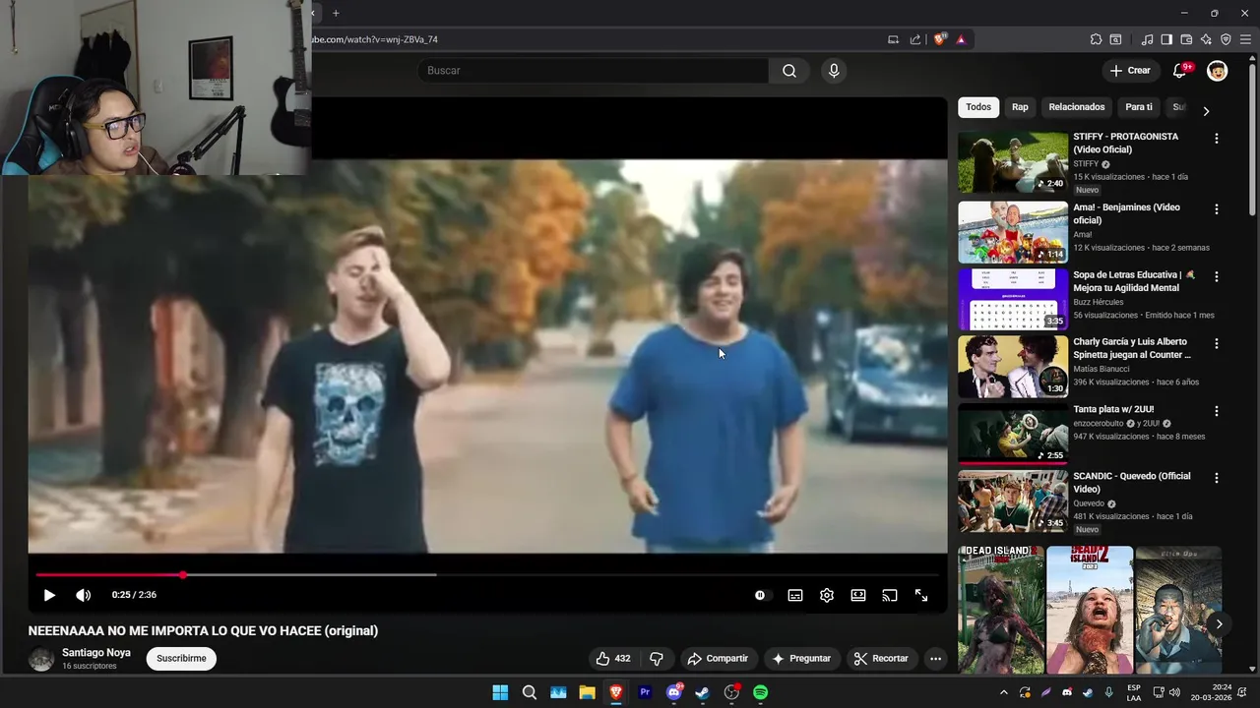Viewport: 1260px width, 708px height.
Task: Open Leo AI sparkle icon
Action: [x=1206, y=39]
